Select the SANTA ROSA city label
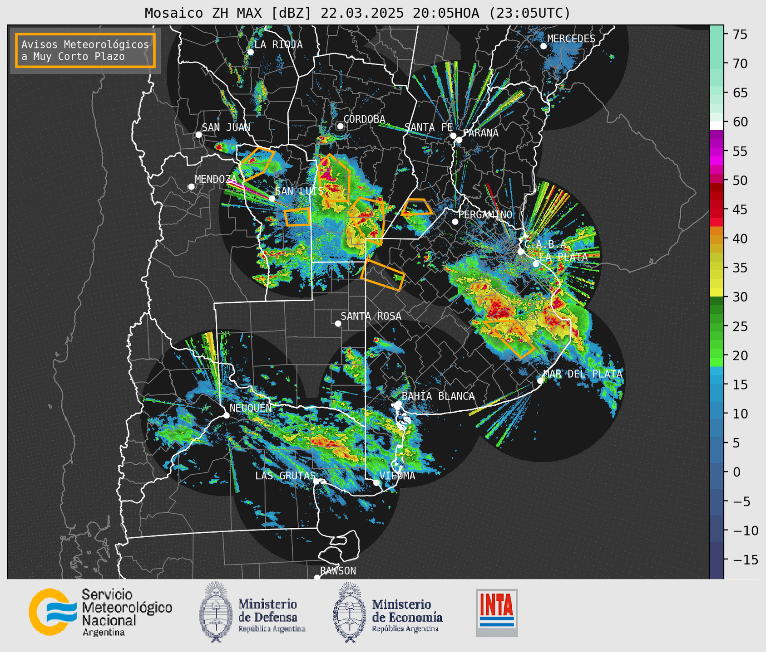The width and height of the screenshot is (766, 652). pyautogui.click(x=371, y=316)
